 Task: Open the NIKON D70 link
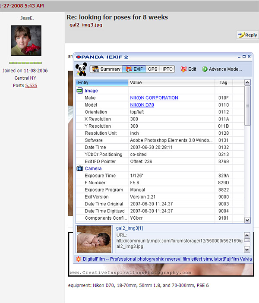tap(142, 105)
